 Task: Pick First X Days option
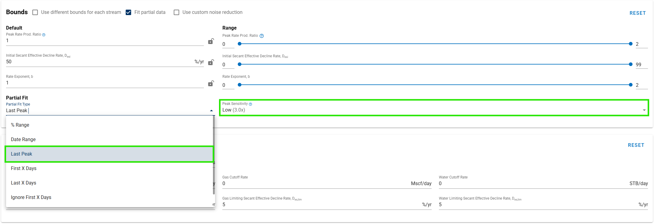pos(24,168)
